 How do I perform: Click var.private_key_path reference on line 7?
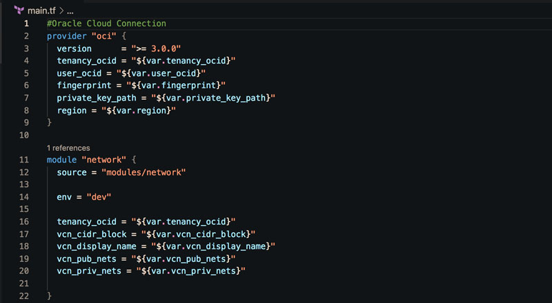(x=219, y=98)
